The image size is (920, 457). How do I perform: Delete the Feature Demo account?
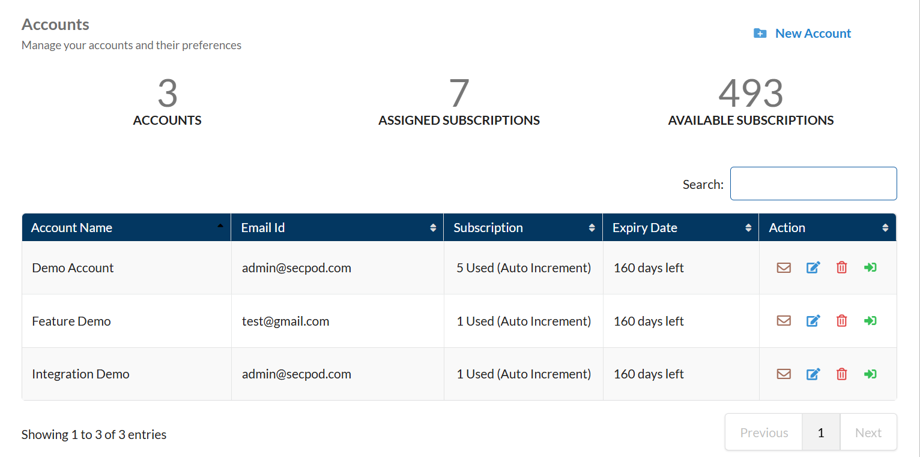click(842, 321)
